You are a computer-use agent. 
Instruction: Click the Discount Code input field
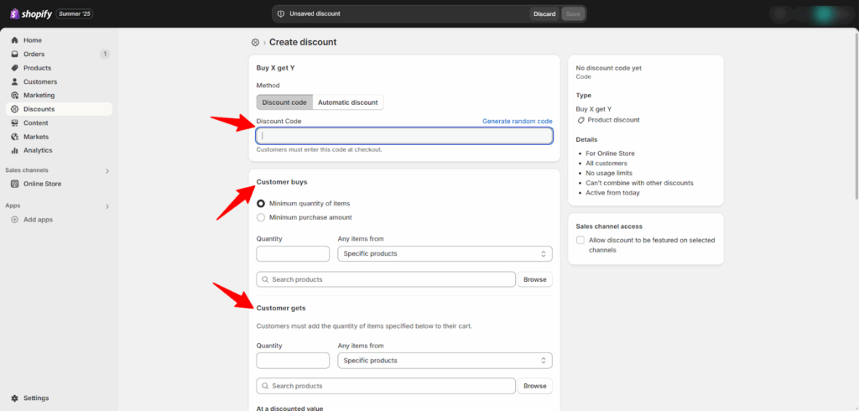404,136
